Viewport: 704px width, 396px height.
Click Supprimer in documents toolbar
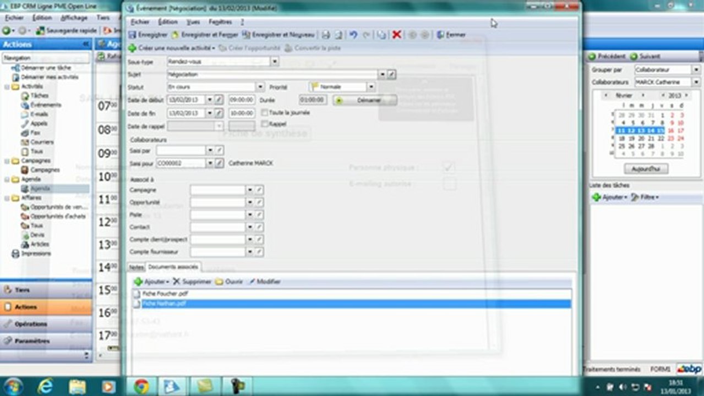pyautogui.click(x=192, y=282)
